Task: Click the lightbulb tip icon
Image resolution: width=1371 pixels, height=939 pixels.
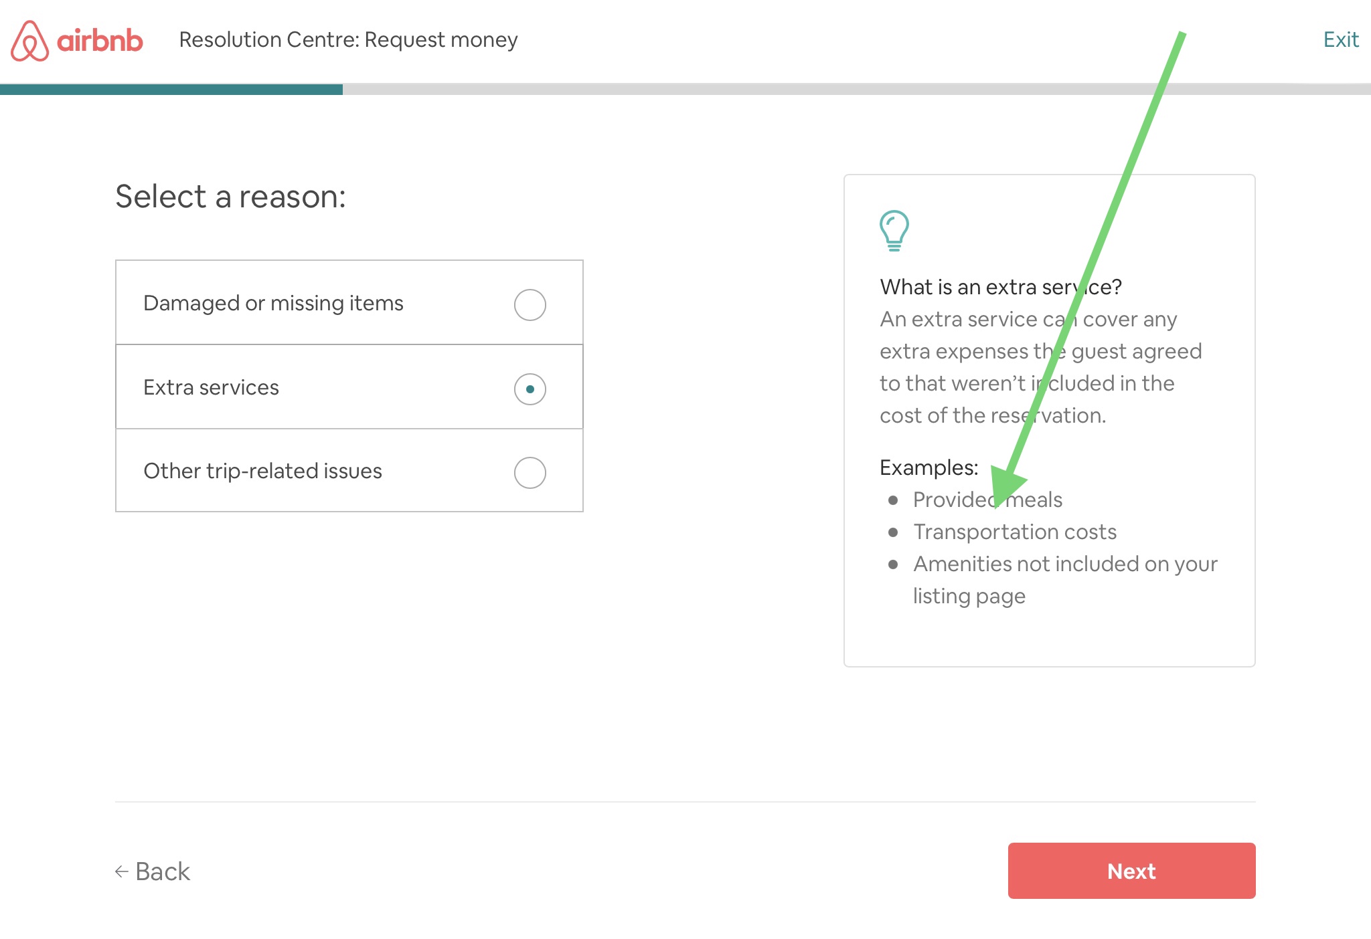Action: tap(893, 231)
